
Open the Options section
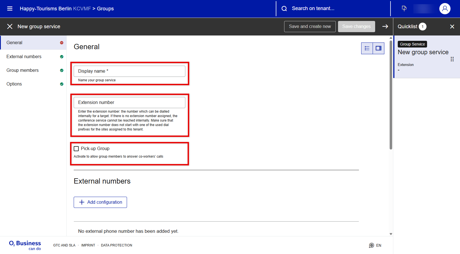pos(14,84)
